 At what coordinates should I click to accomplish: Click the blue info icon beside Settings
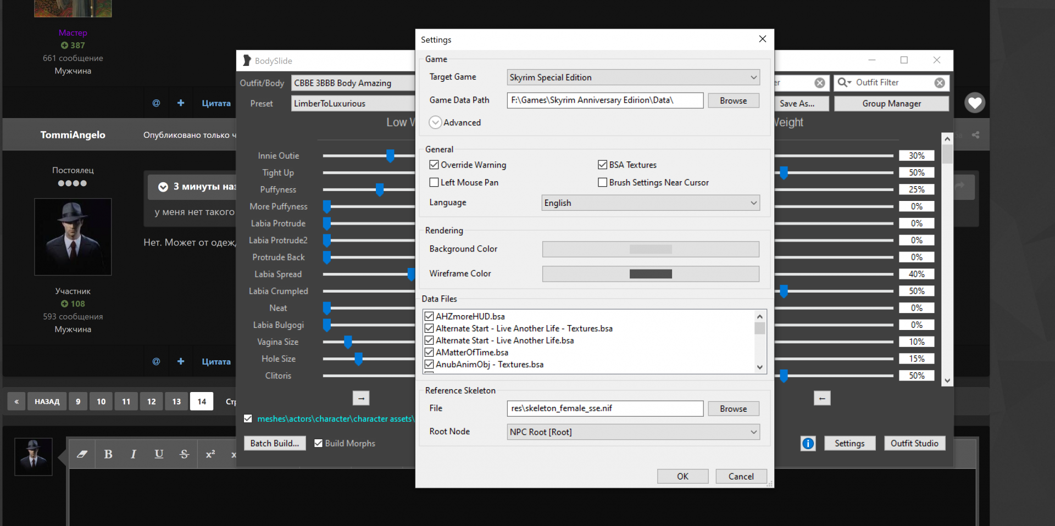click(808, 444)
